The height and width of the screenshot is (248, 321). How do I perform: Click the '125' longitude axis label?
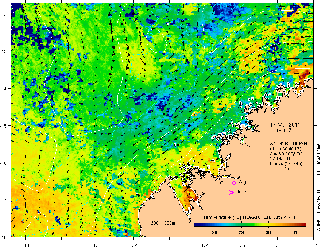point(241,245)
